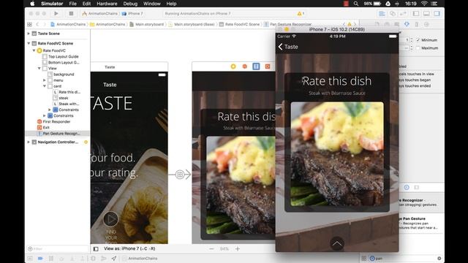Open the Help menu
The width and height of the screenshot is (468, 263).
pos(171,4)
